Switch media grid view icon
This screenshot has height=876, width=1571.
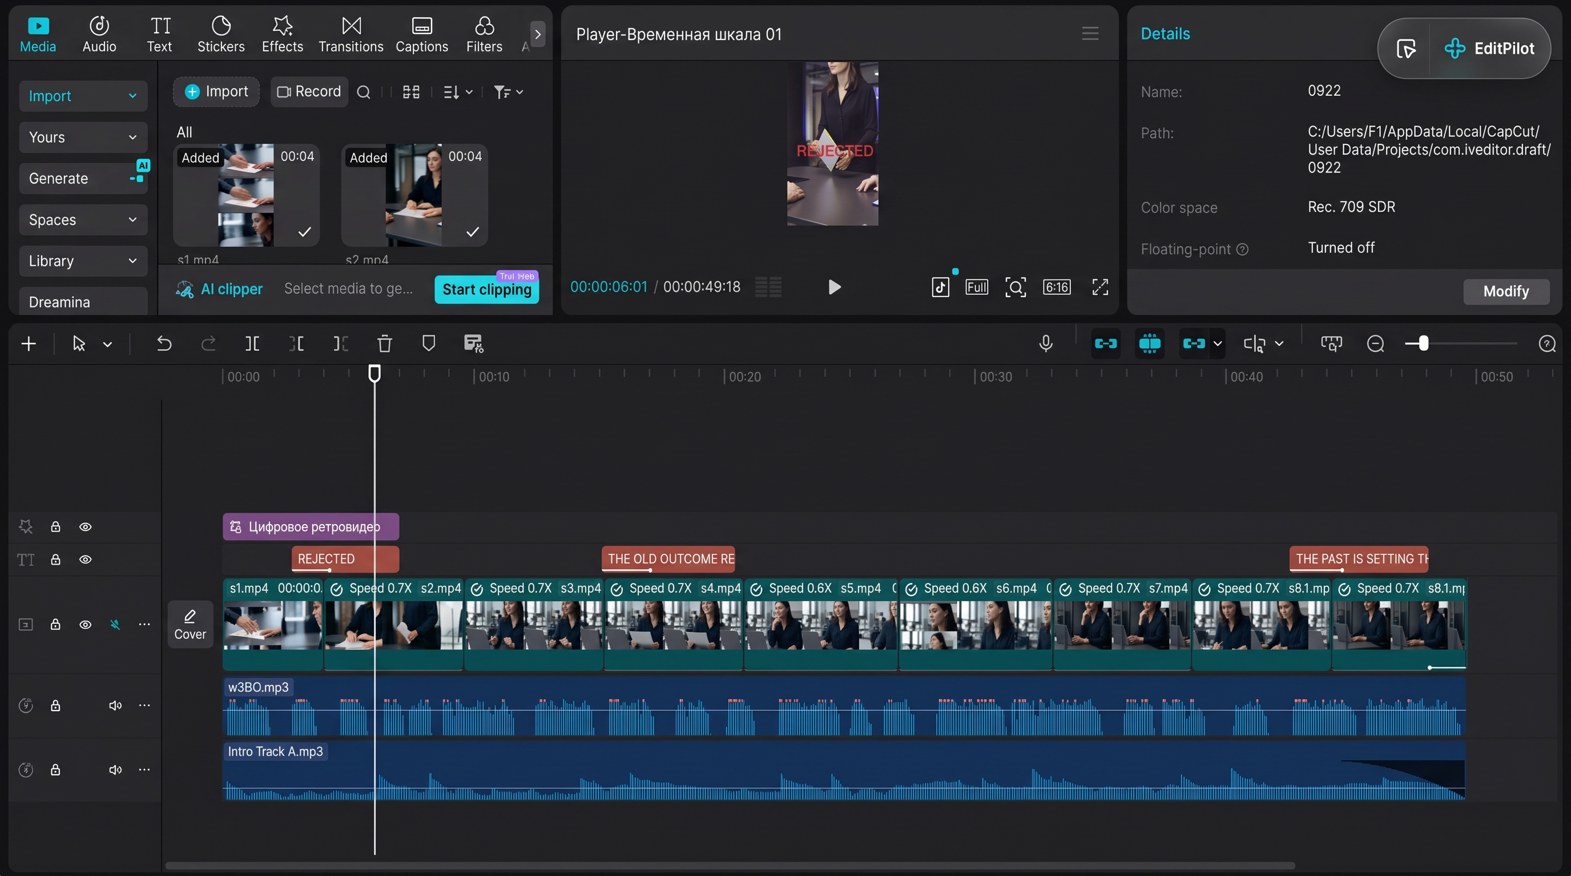click(411, 92)
